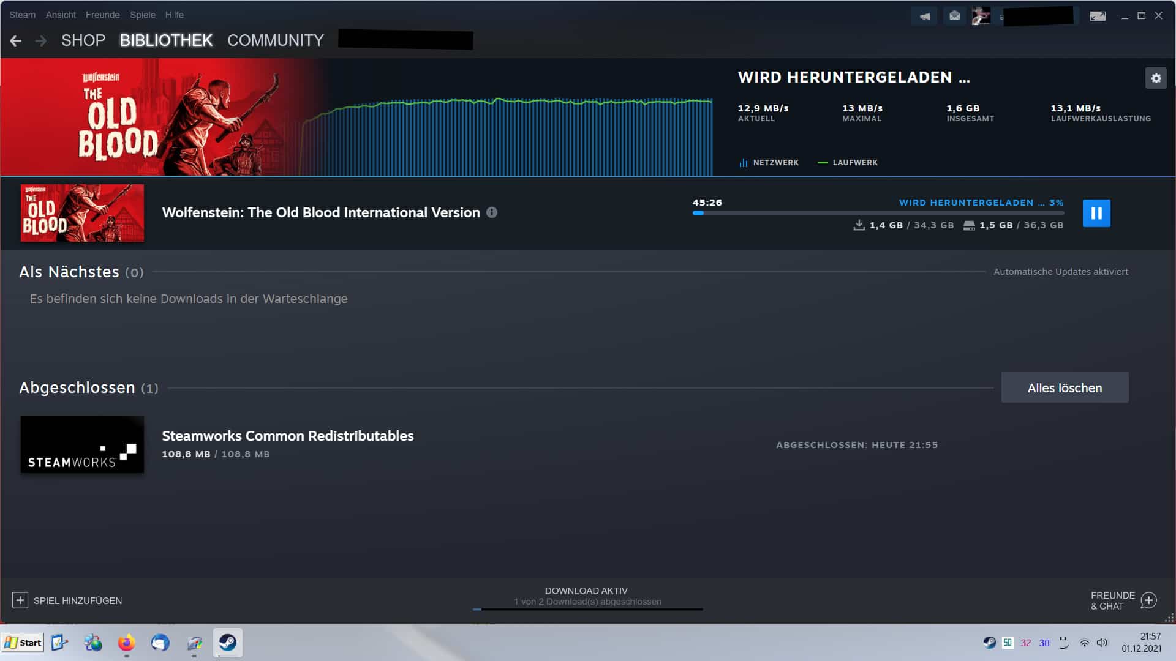Open download settings gear icon
The width and height of the screenshot is (1176, 661).
pyautogui.click(x=1156, y=78)
